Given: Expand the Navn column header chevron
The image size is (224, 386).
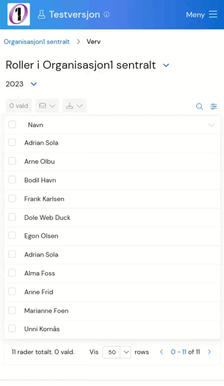Looking at the screenshot, I should coord(211,125).
